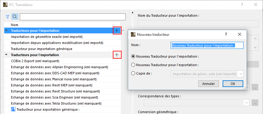Toggle the search magnifier icon
Screen dimensions: 263x114
click(15, 17)
